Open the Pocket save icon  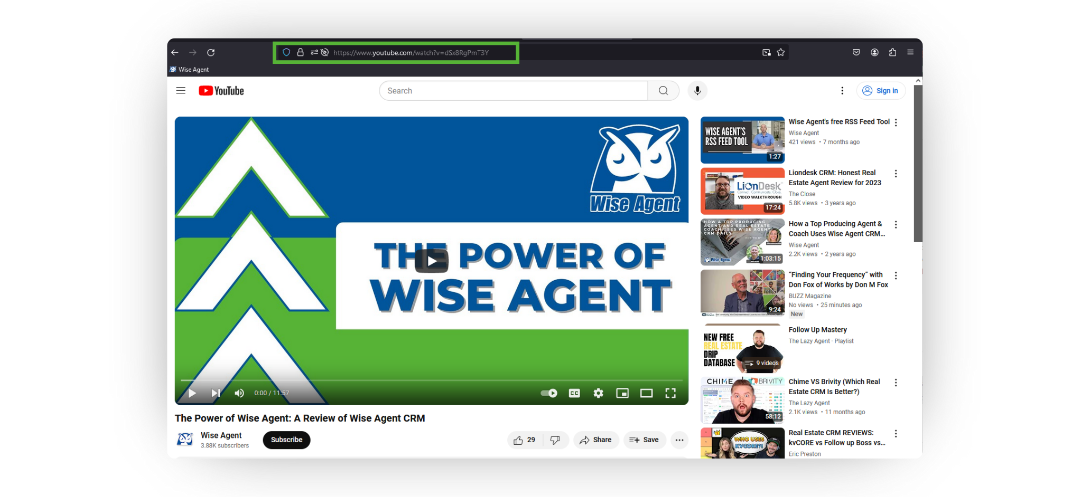[x=856, y=52]
